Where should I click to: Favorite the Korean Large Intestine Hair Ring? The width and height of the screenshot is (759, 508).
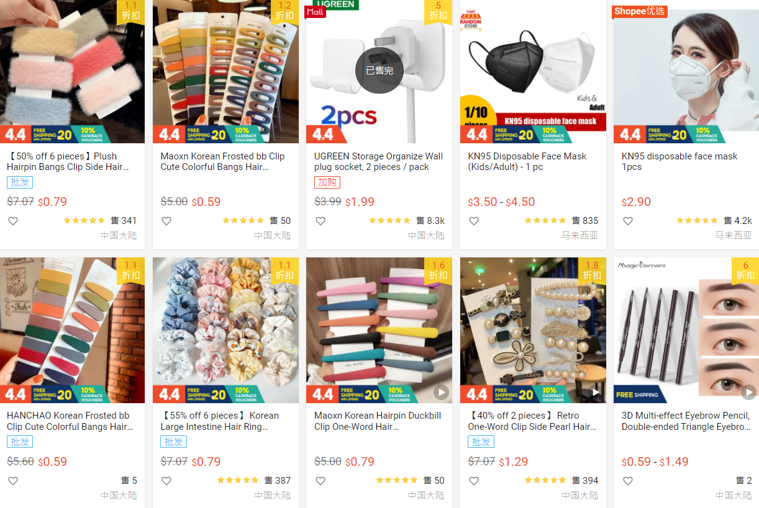point(166,481)
